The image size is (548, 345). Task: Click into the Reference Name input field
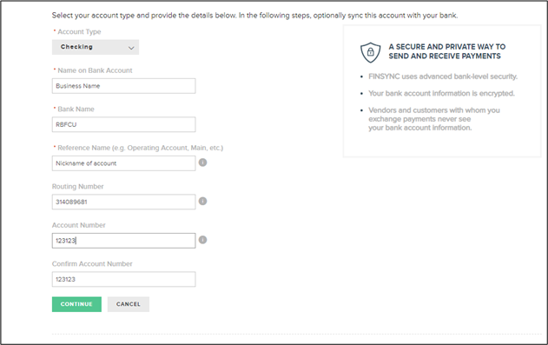point(123,163)
